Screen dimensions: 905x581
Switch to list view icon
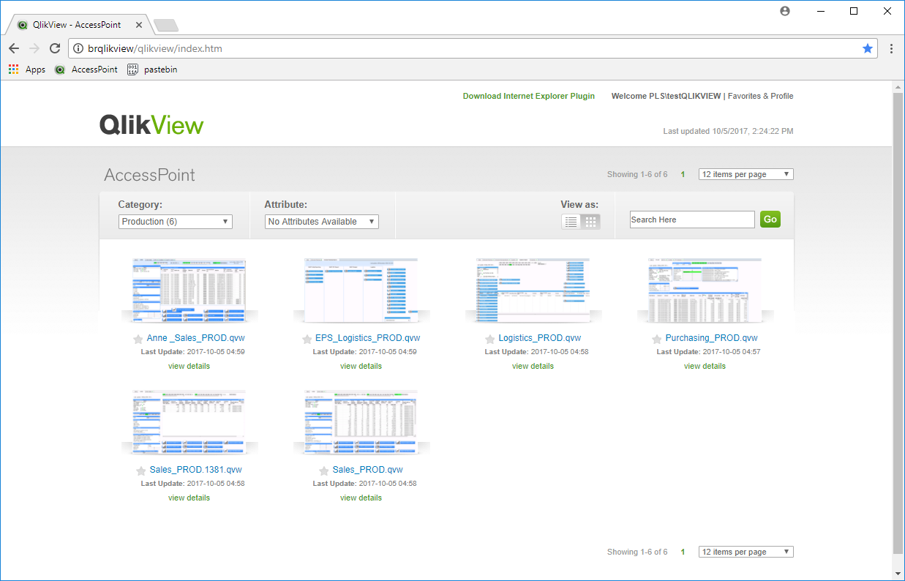click(x=571, y=222)
